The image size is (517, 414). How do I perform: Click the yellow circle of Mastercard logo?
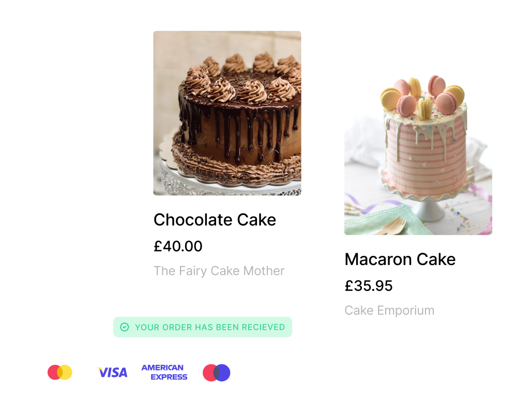coord(65,373)
